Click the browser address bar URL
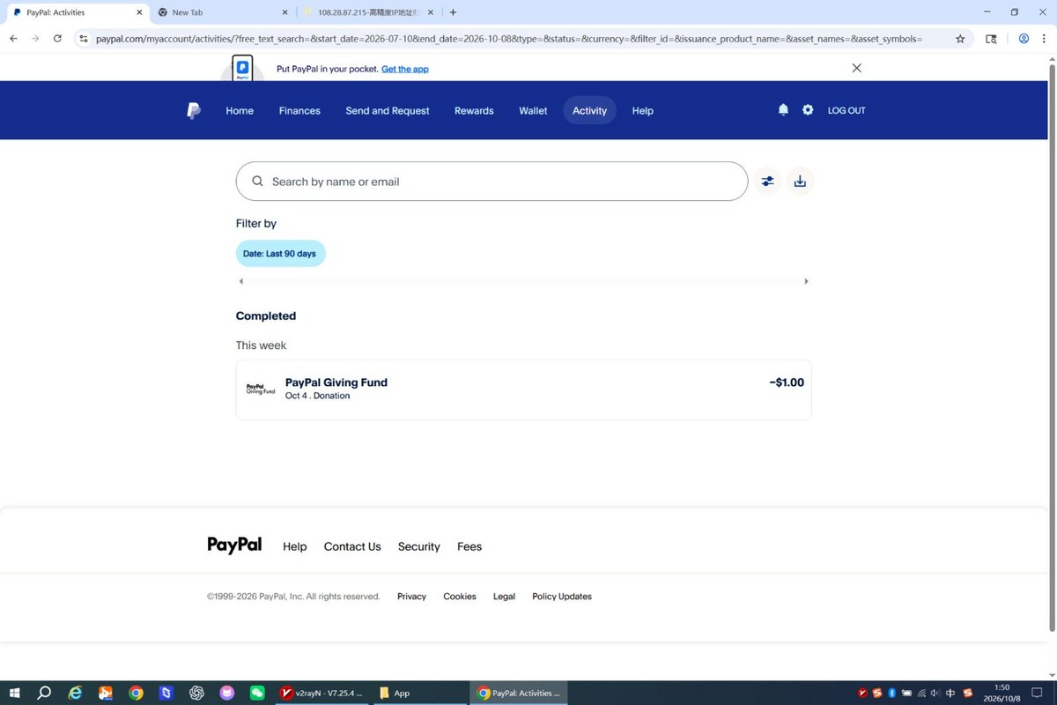 point(508,39)
